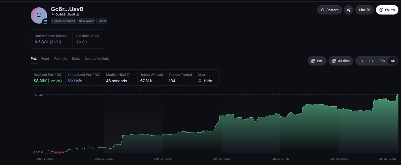The height and width of the screenshot is (165, 401).
Task: Click the Upgrade link for Unrealized PnL
Action: click(x=75, y=80)
